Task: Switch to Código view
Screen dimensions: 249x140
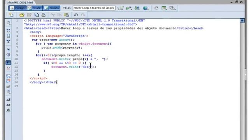Action: click(x=17, y=8)
